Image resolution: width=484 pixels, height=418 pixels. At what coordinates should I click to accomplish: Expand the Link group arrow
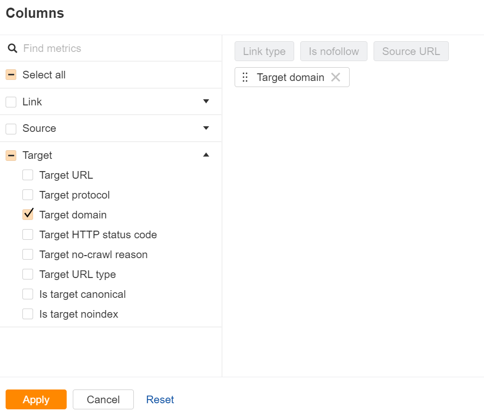click(206, 101)
